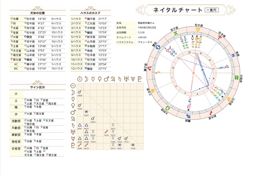
Task: Click the 氏名 field label
Action: [119, 23]
